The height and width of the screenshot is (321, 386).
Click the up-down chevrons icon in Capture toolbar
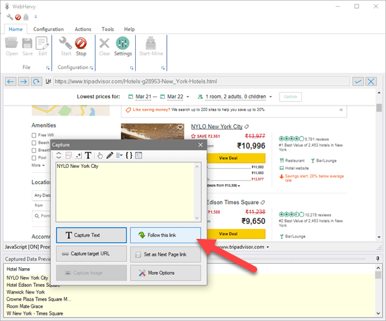[x=59, y=155]
